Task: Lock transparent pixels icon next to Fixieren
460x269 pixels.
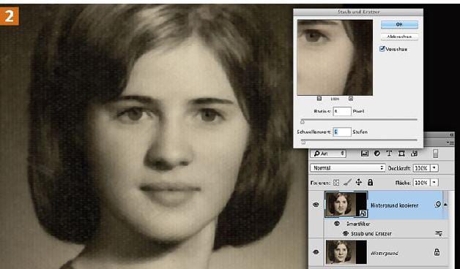Action: tap(336, 183)
